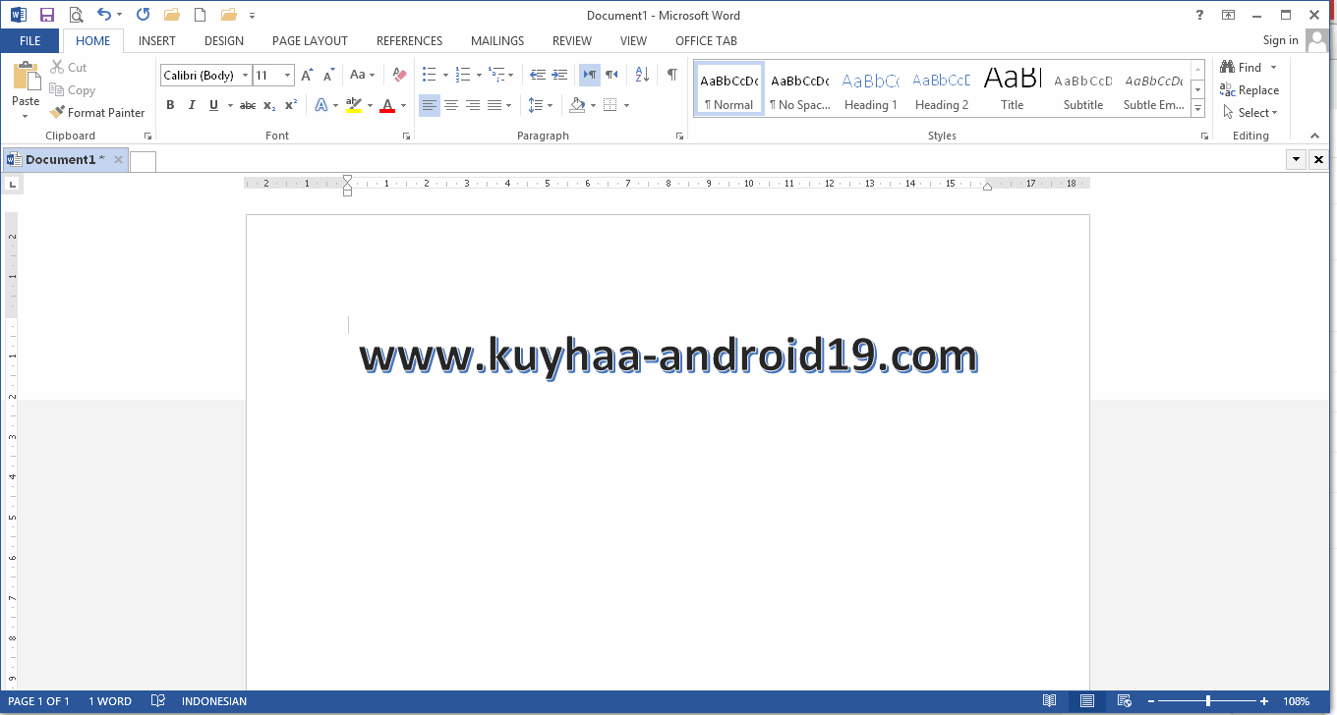The image size is (1337, 715).
Task: Switch to the PAGE LAYOUT tab
Action: 310,41
